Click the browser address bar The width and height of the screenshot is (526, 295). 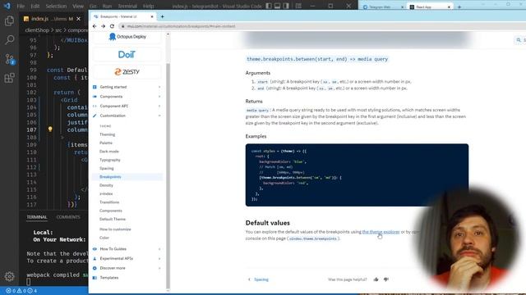point(322,26)
